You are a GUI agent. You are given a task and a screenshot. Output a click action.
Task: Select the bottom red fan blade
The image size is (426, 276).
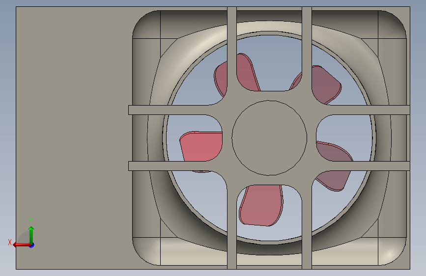(x=261, y=205)
